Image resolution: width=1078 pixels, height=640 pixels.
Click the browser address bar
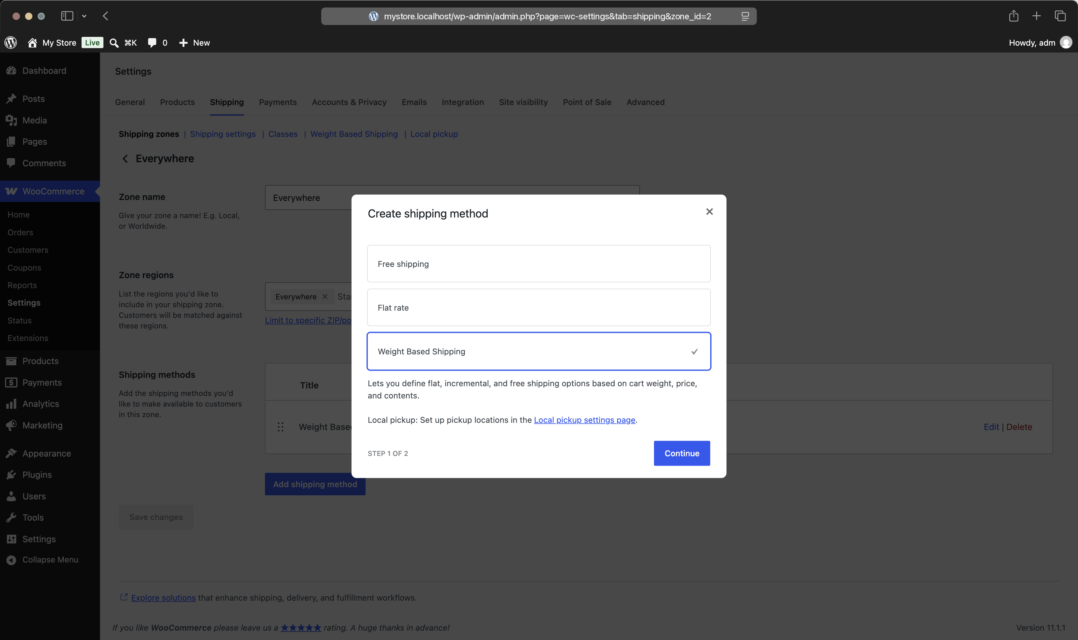point(539,16)
